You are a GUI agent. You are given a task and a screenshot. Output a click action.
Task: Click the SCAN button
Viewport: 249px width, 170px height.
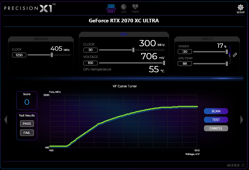point(216,111)
